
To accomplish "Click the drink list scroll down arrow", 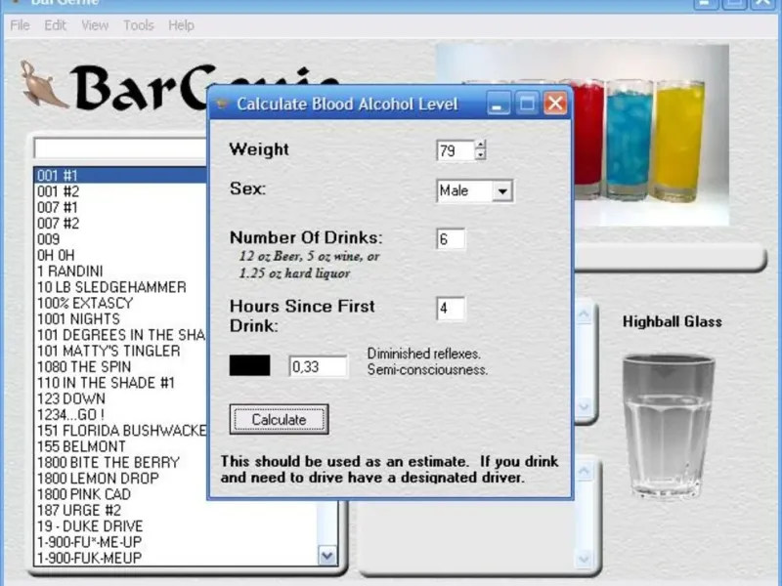I will coord(327,556).
